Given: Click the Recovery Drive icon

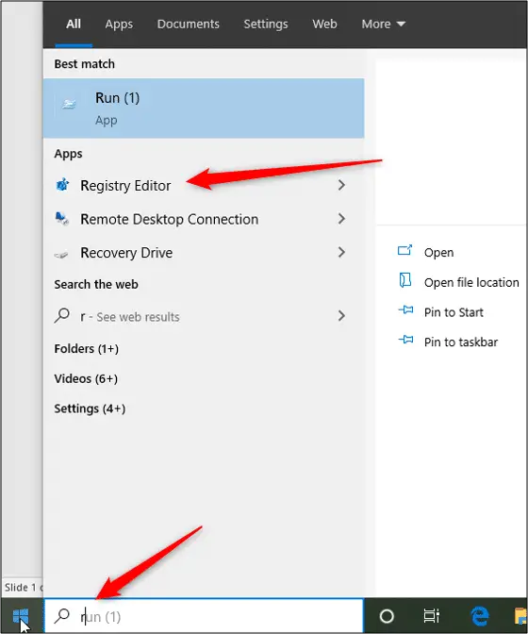Looking at the screenshot, I should pos(61,255).
